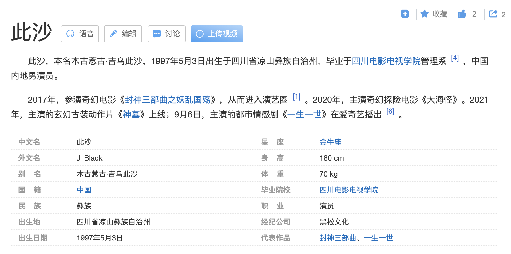
Task: Click the 经纪公司 field label
Action: (276, 222)
